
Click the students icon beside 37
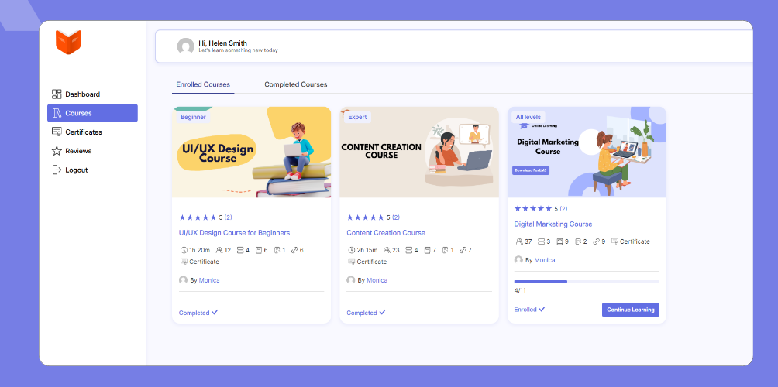[519, 241]
